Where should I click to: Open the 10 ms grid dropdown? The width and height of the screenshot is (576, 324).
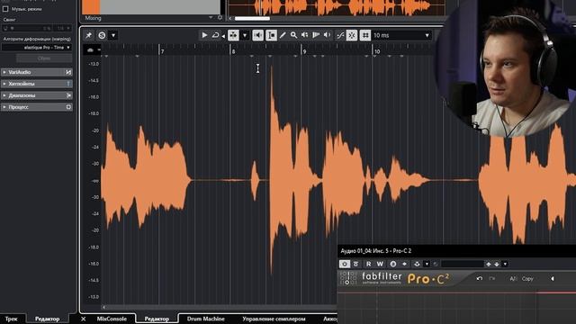401,35
